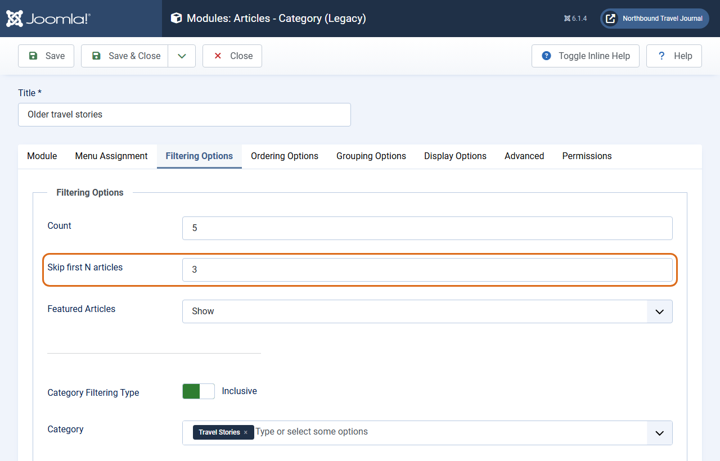Click the Modules: Articles - Category (Legacy) heading
The width and height of the screenshot is (720, 461).
(276, 19)
